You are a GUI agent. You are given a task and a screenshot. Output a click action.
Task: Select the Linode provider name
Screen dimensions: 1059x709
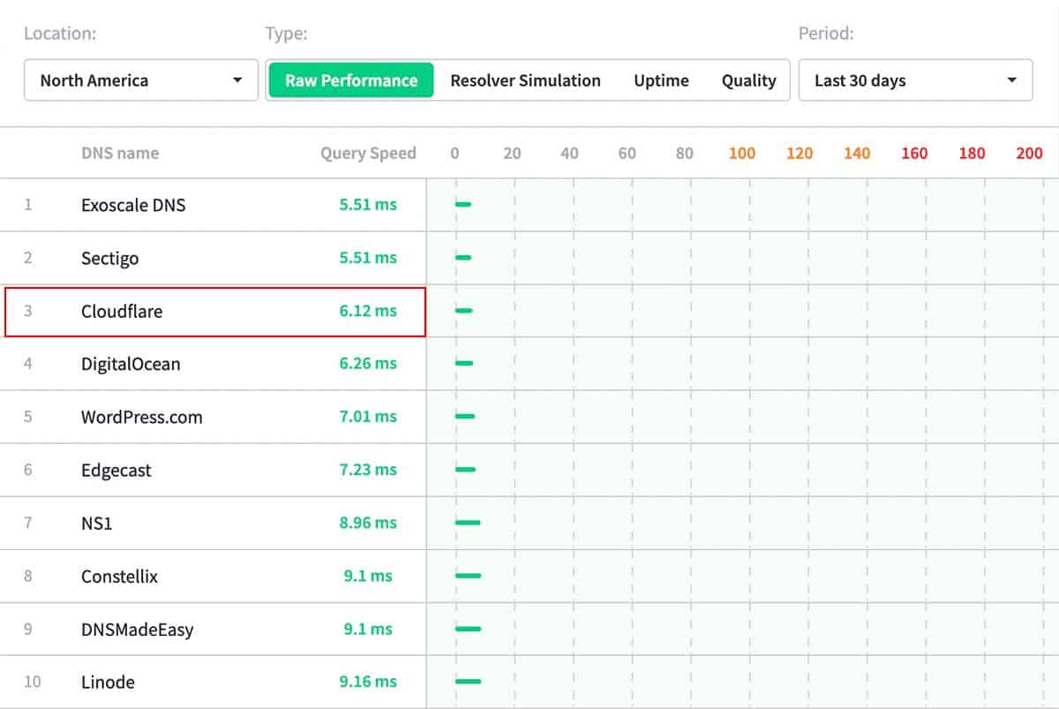click(x=108, y=682)
